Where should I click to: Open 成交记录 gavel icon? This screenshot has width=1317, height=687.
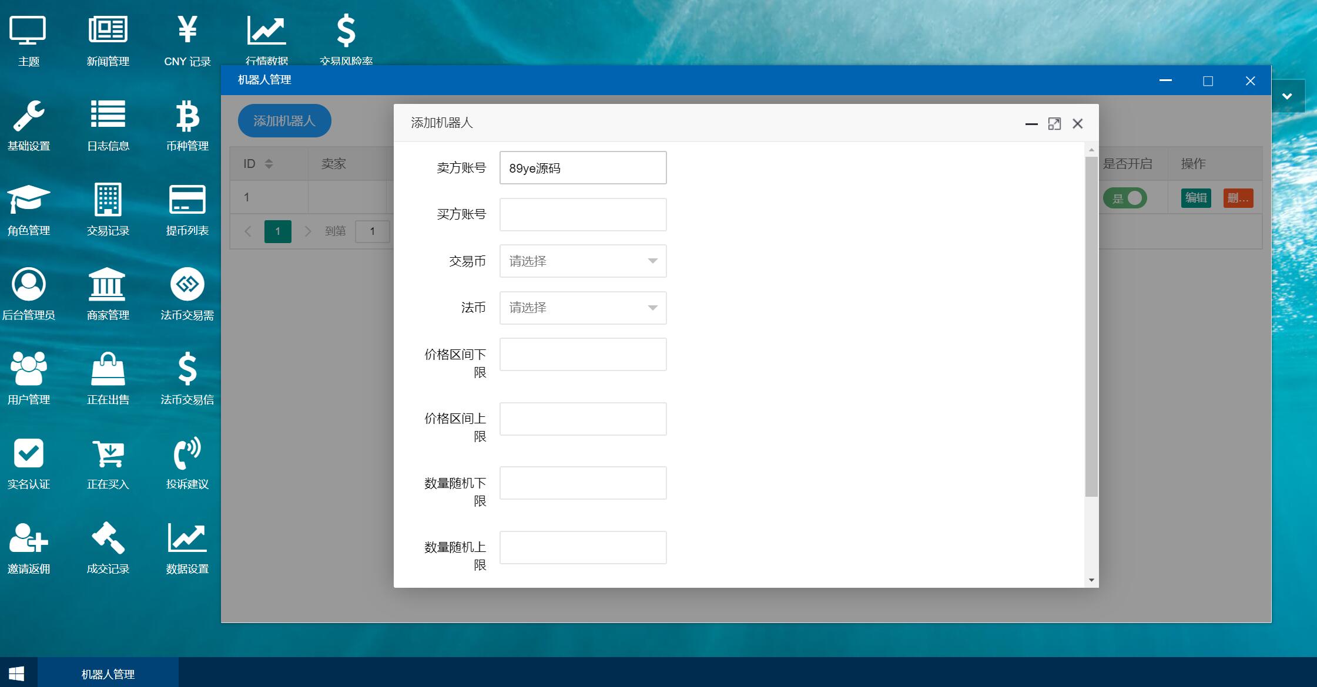pos(108,538)
